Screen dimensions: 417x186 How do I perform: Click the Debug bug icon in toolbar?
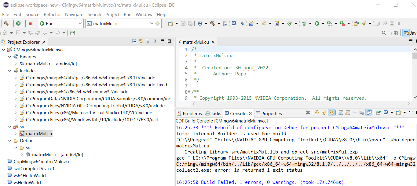click(x=304, y=23)
